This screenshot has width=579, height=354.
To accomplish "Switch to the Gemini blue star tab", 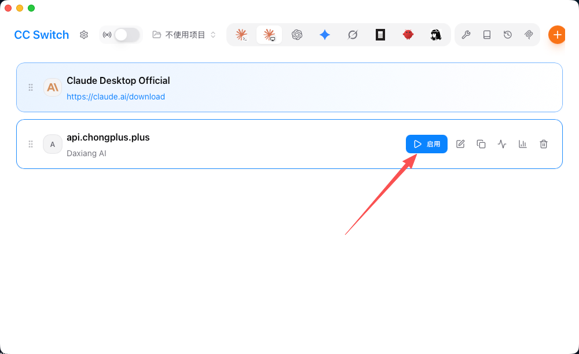I will pos(325,35).
